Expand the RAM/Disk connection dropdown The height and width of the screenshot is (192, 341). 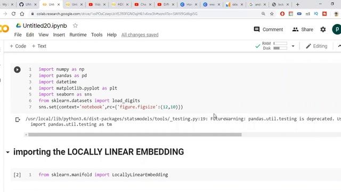[x=293, y=46]
